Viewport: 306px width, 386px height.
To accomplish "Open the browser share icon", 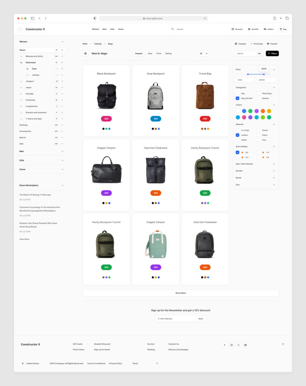I will 274,18.
